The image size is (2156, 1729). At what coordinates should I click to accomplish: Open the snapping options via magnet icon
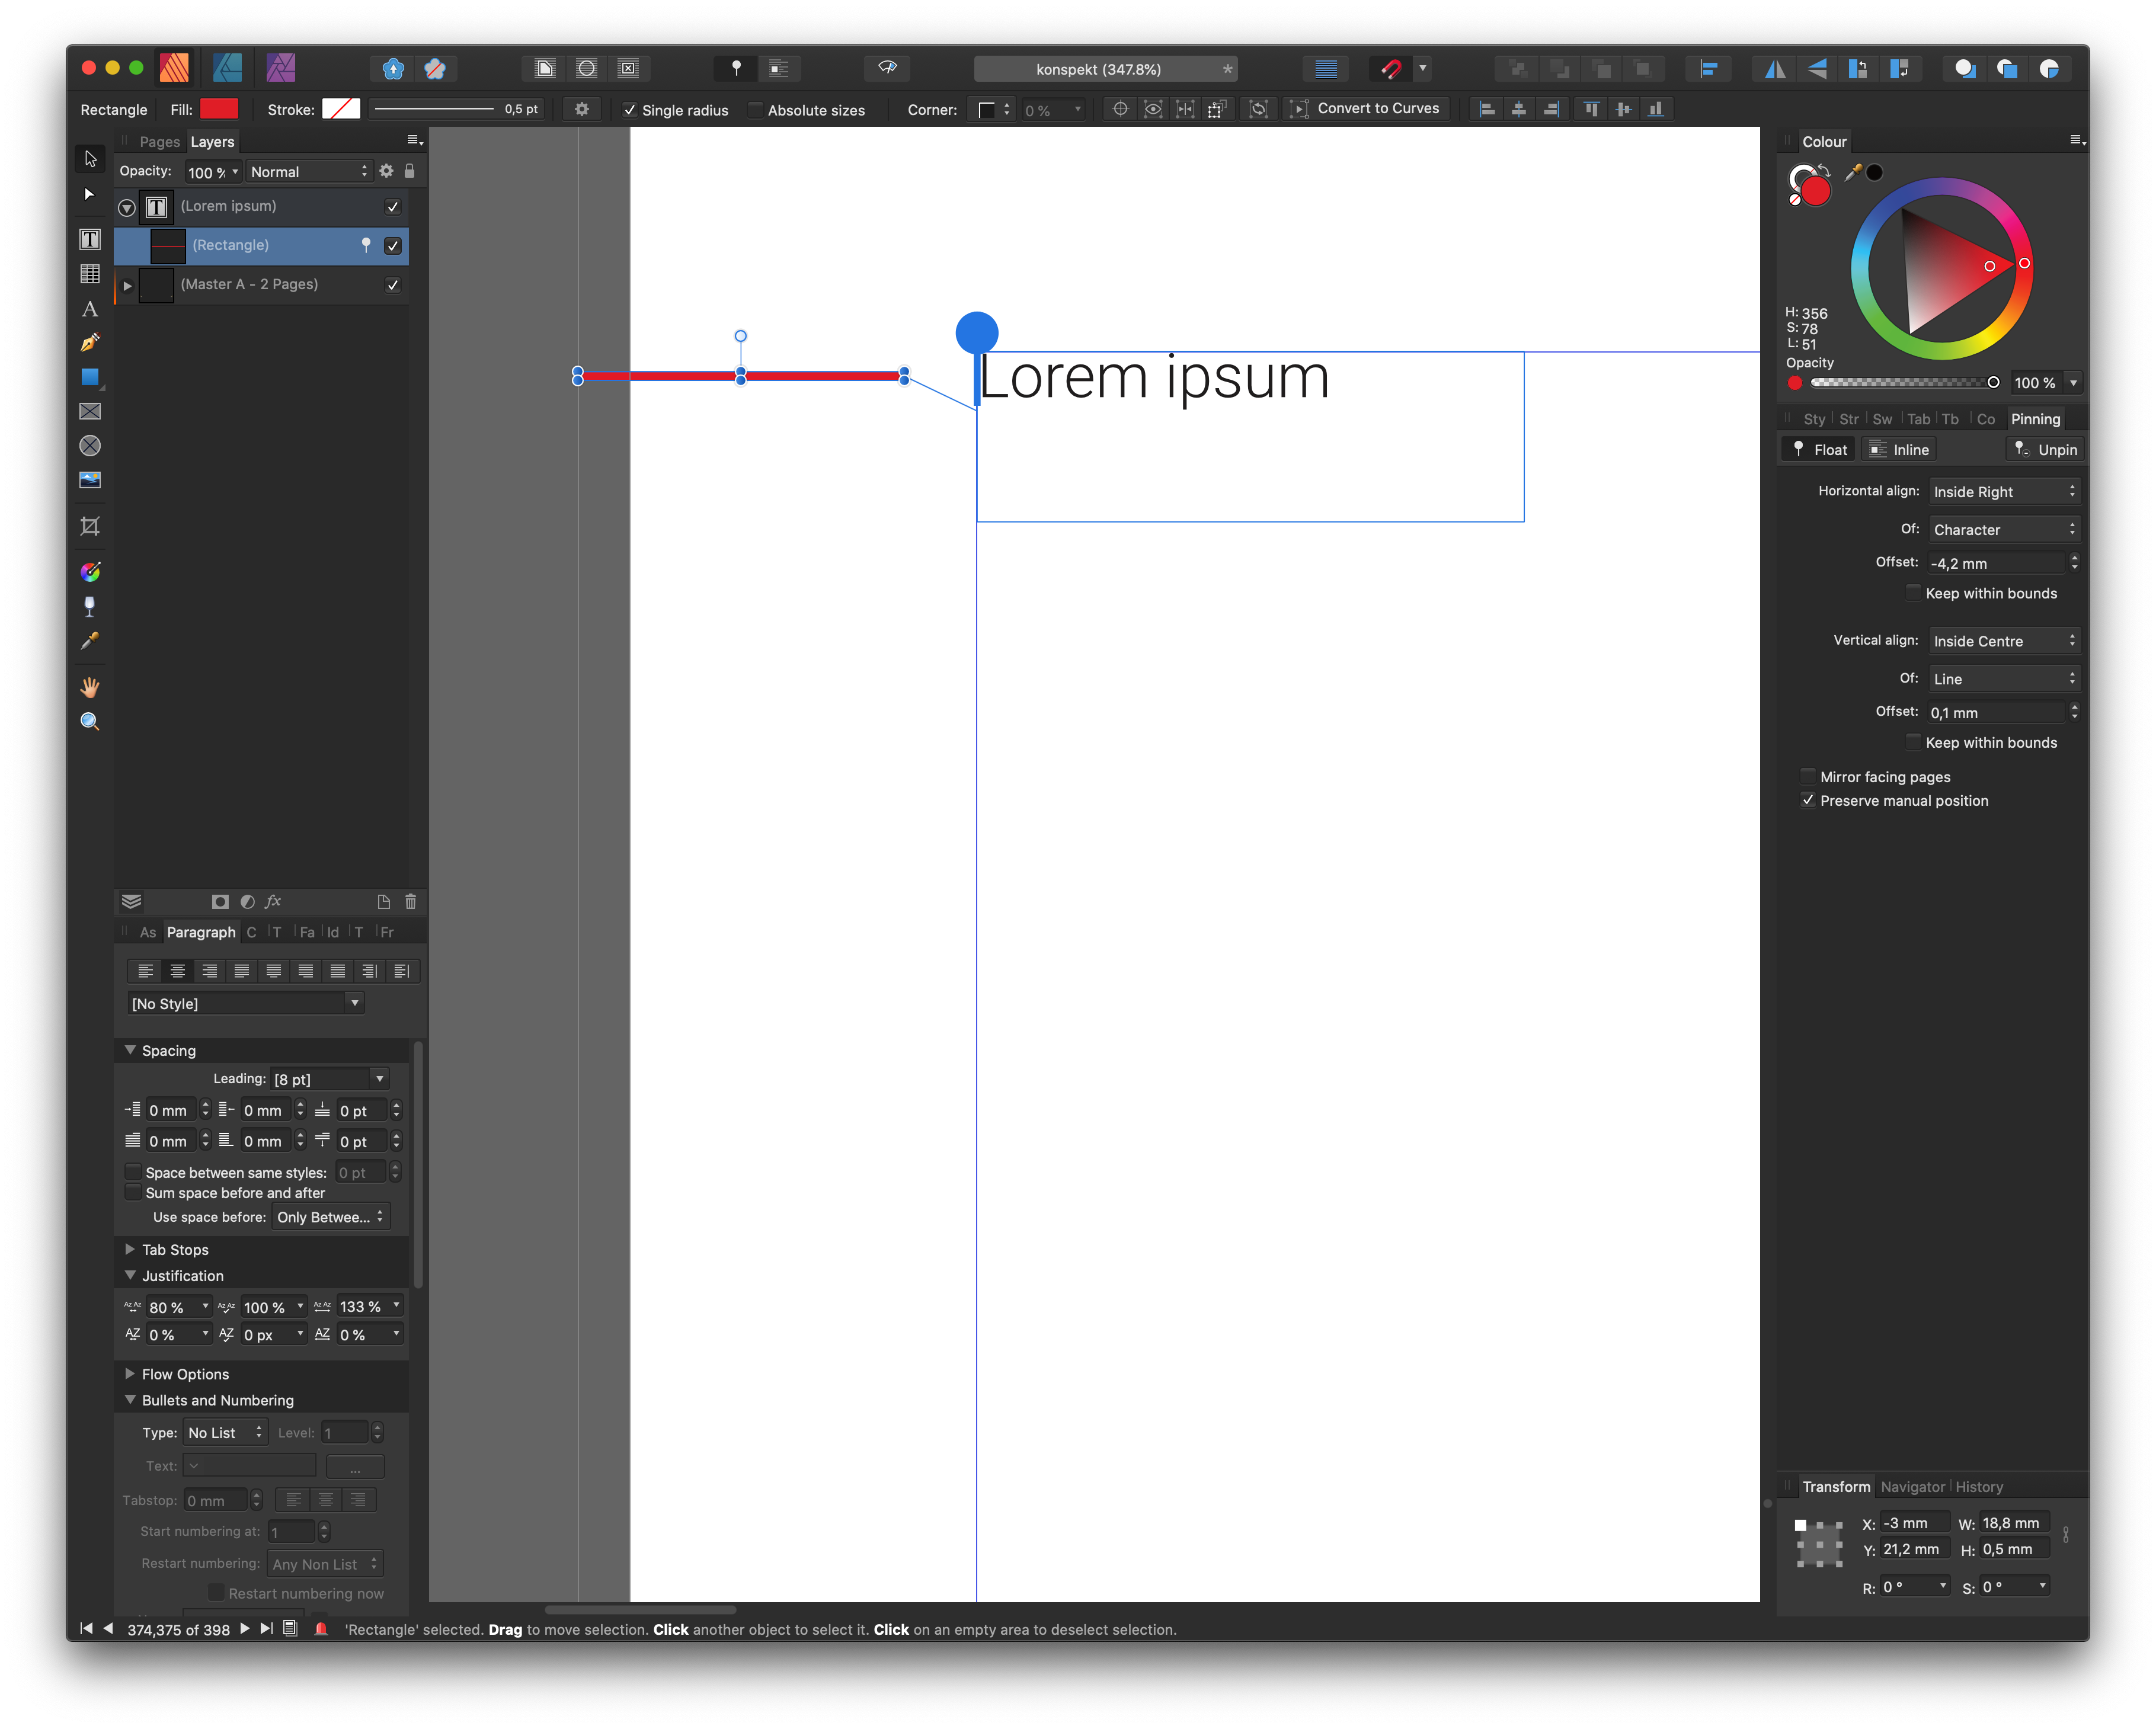(1391, 69)
